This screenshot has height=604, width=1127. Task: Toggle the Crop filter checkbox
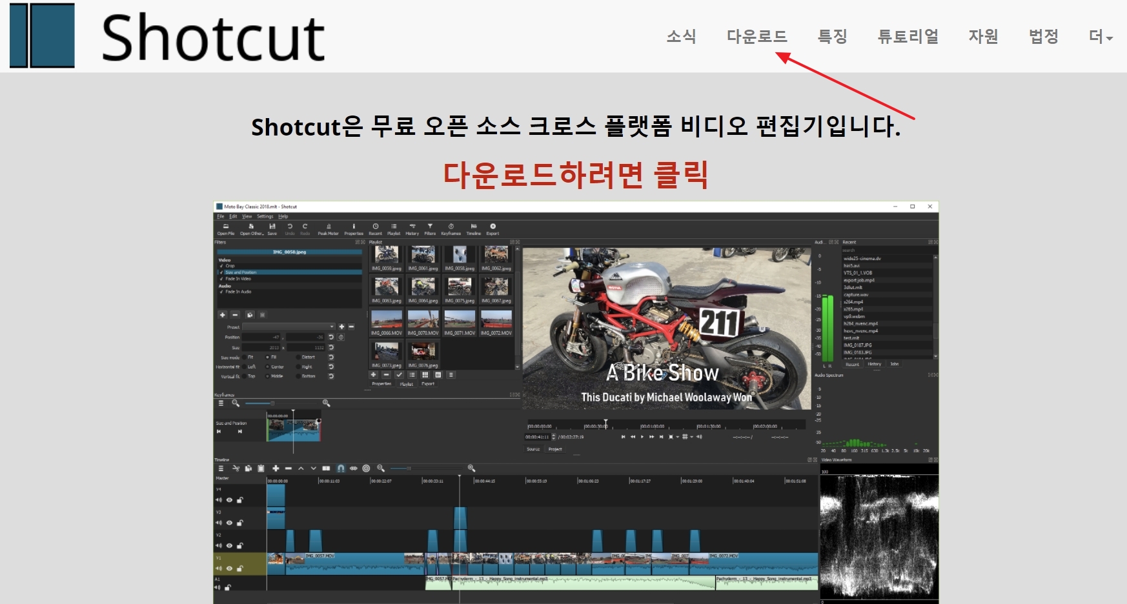221,266
